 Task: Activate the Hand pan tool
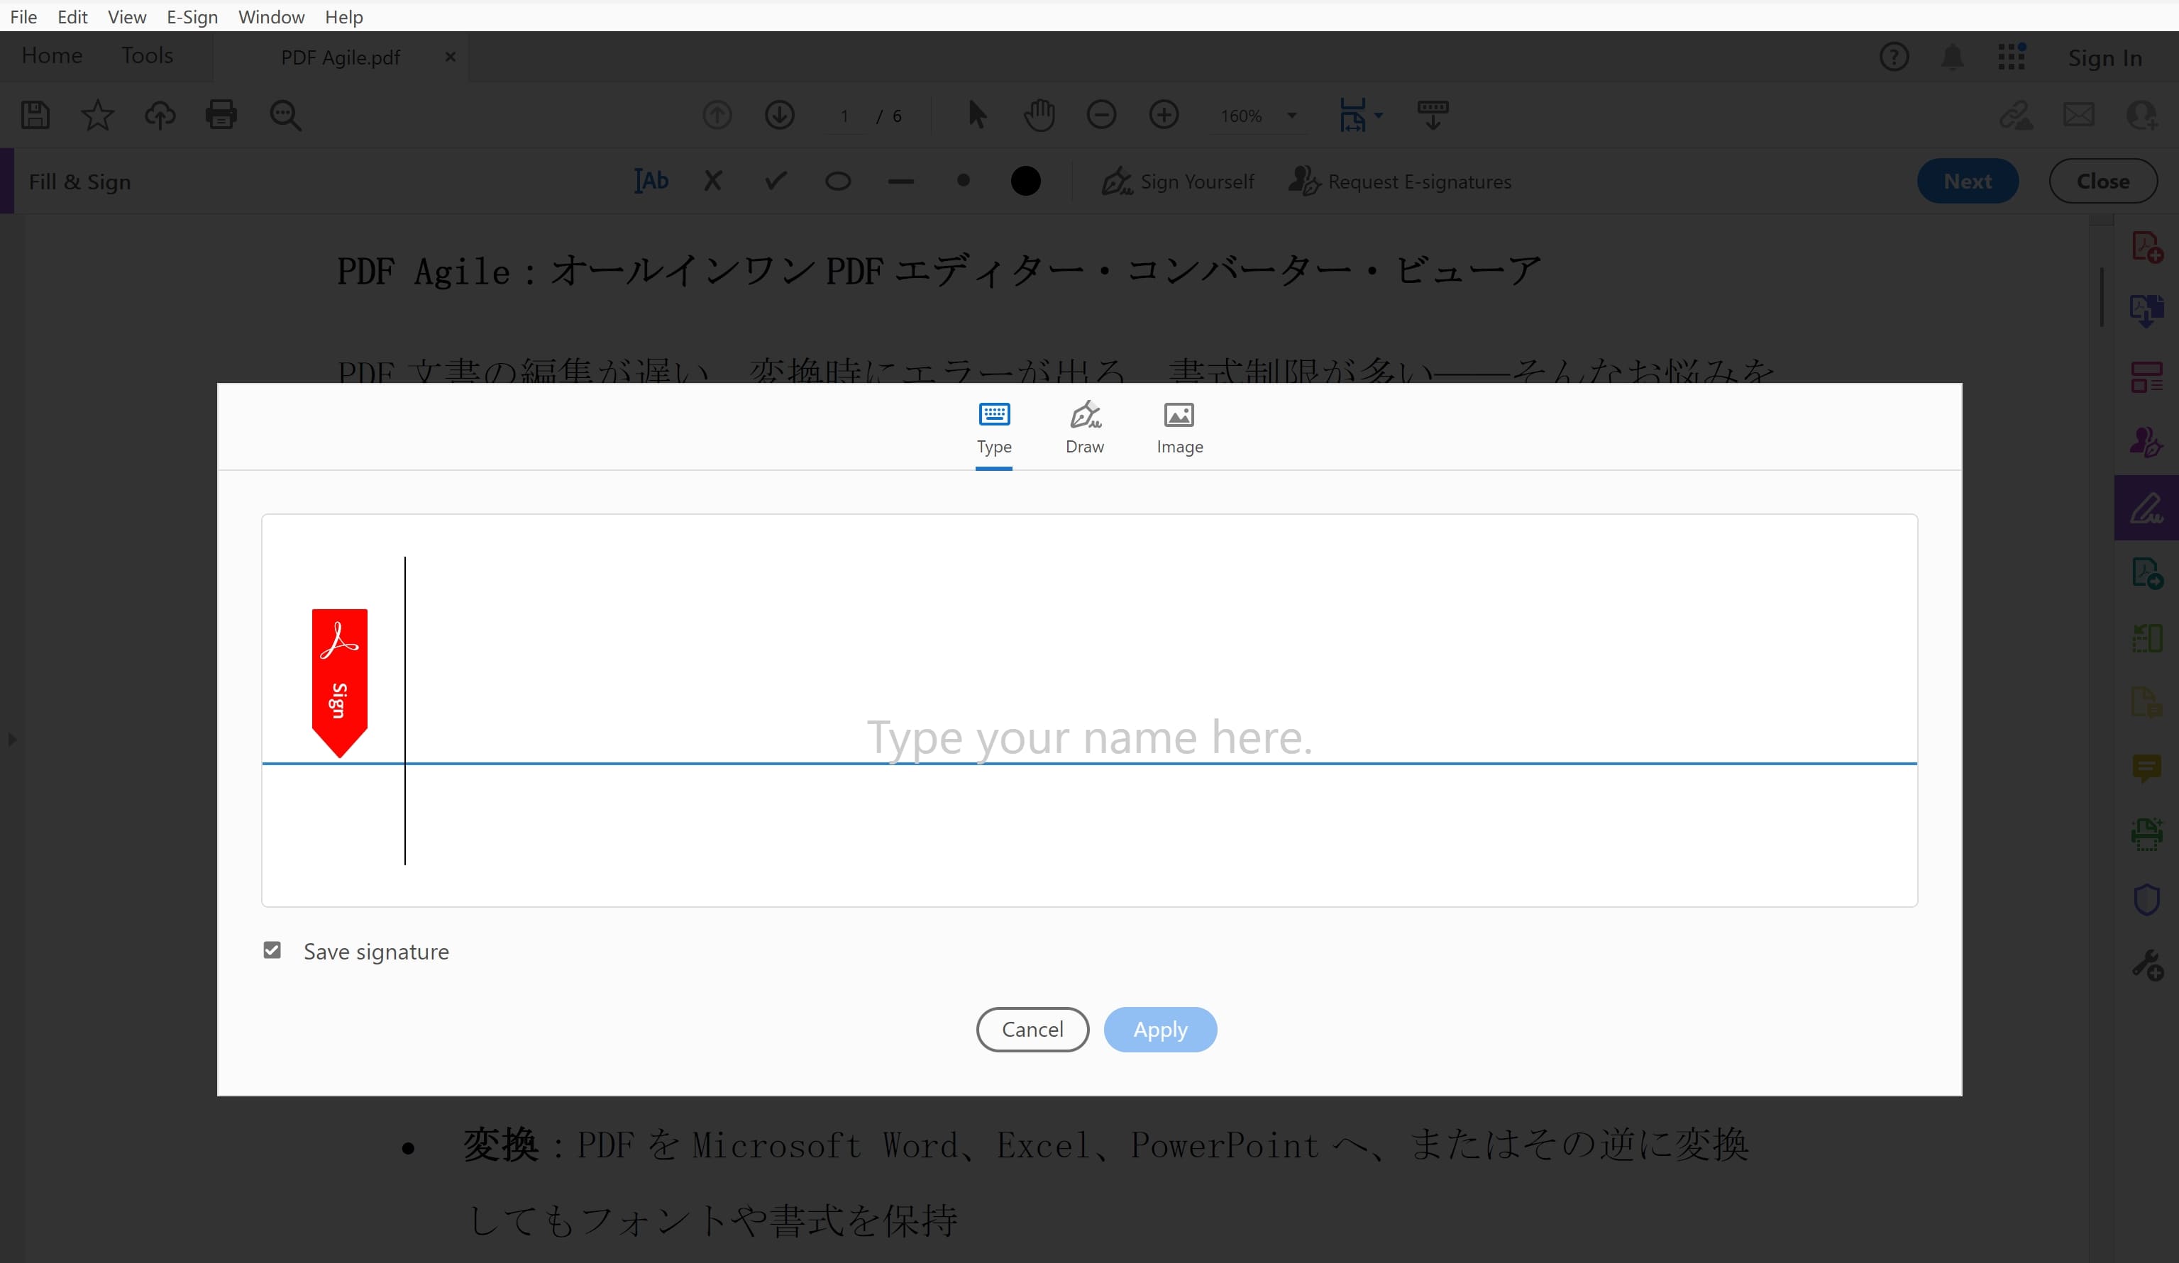pos(1039,114)
